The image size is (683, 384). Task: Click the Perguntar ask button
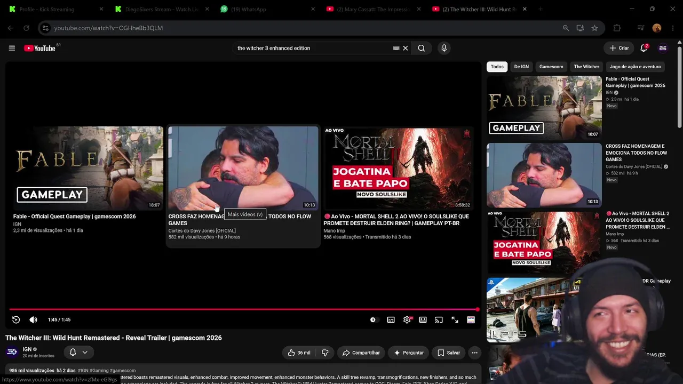point(409,353)
